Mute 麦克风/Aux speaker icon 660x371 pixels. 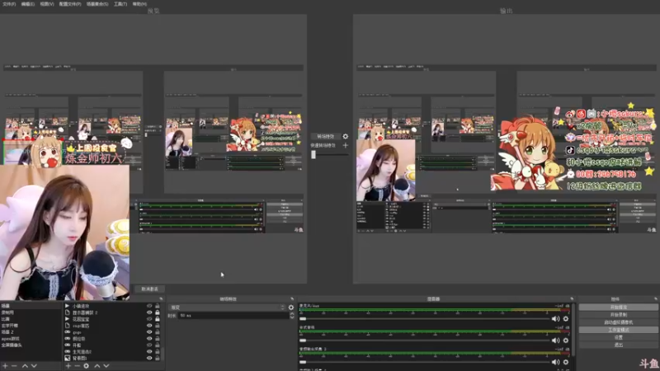(x=555, y=319)
